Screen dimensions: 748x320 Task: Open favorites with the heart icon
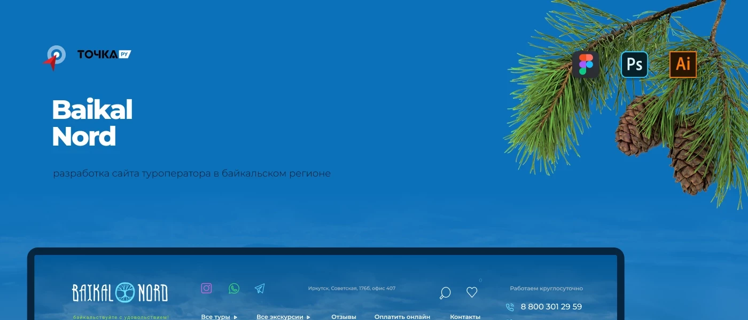tap(472, 292)
